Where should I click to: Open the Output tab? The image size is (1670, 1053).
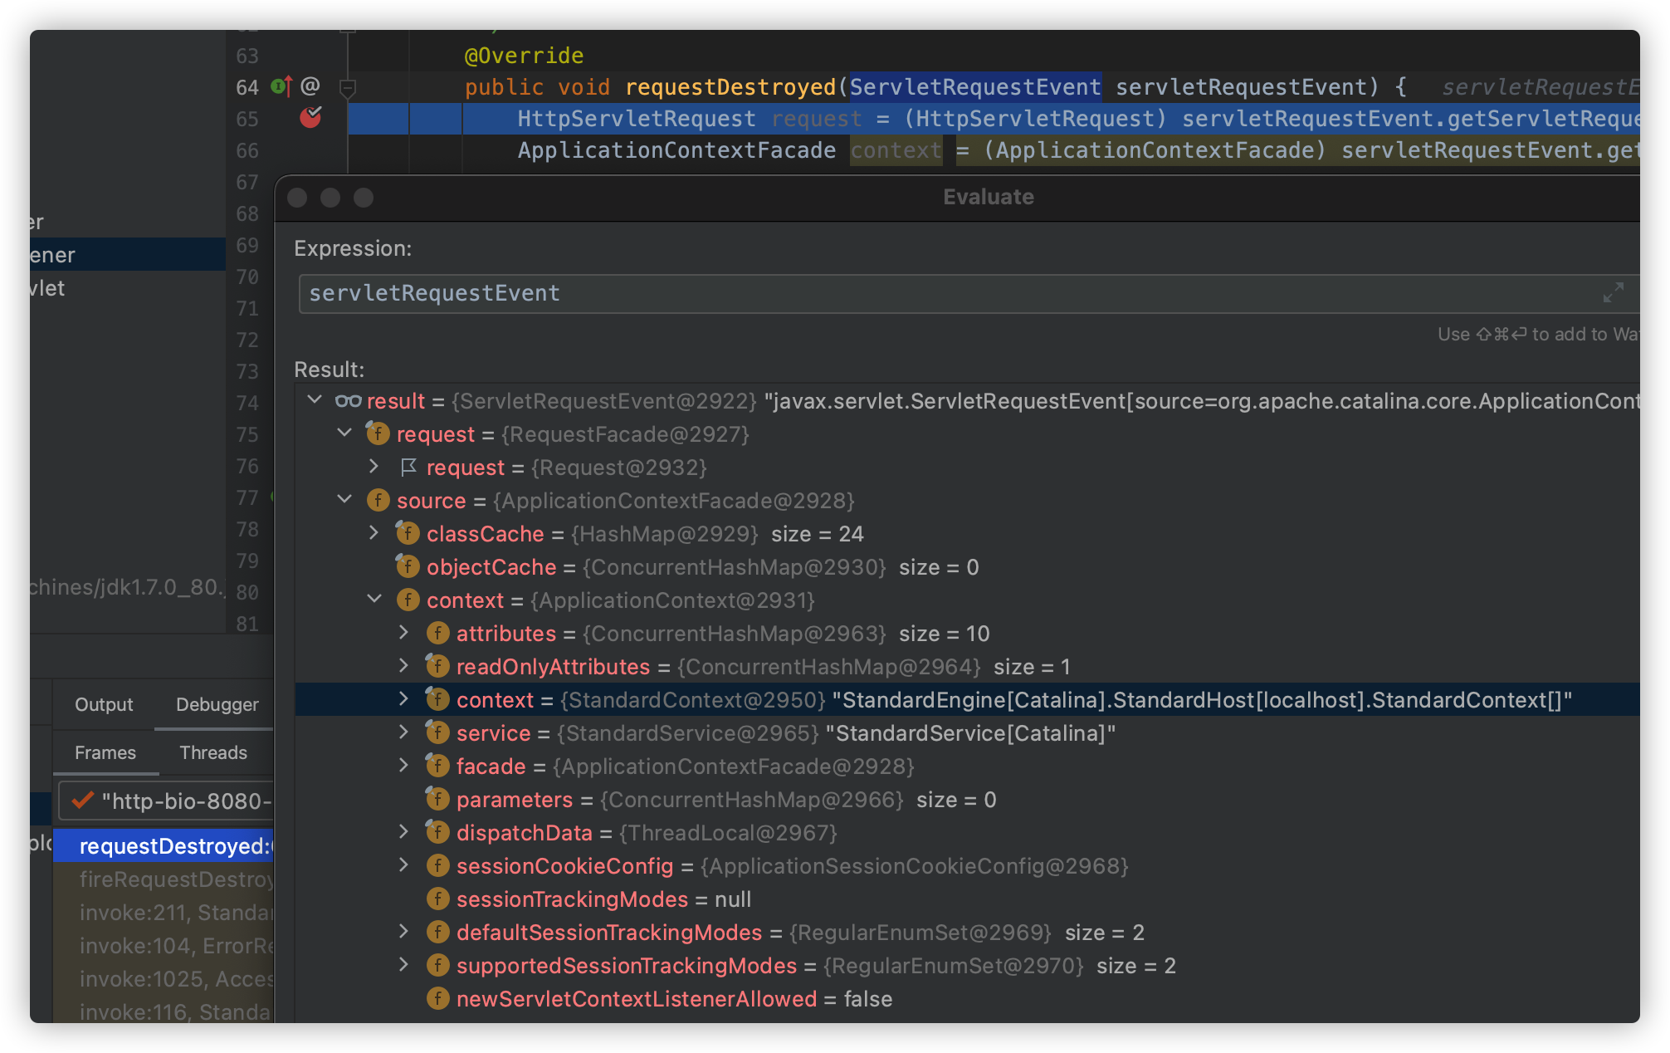(104, 704)
